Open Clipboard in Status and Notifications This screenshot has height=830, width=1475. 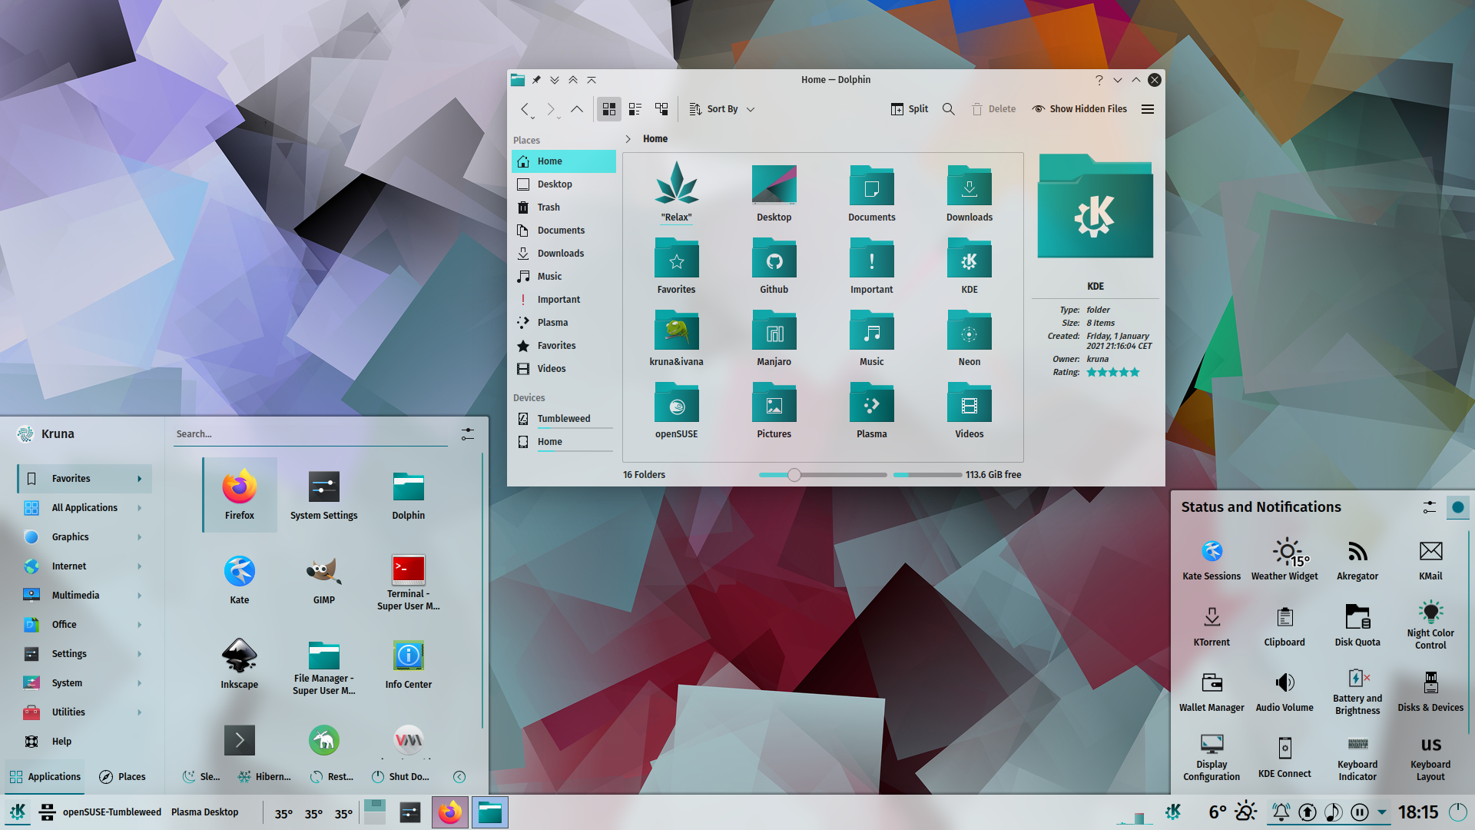click(1284, 626)
